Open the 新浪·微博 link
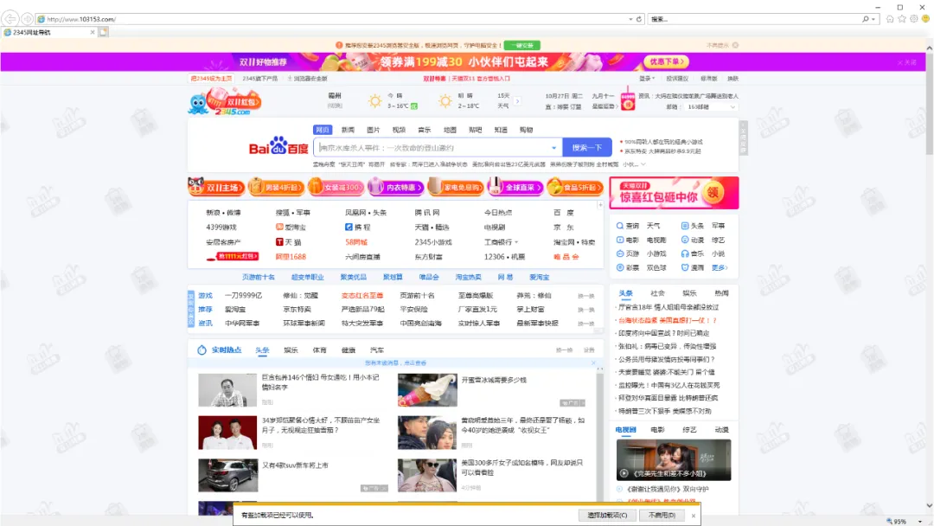 pos(223,213)
